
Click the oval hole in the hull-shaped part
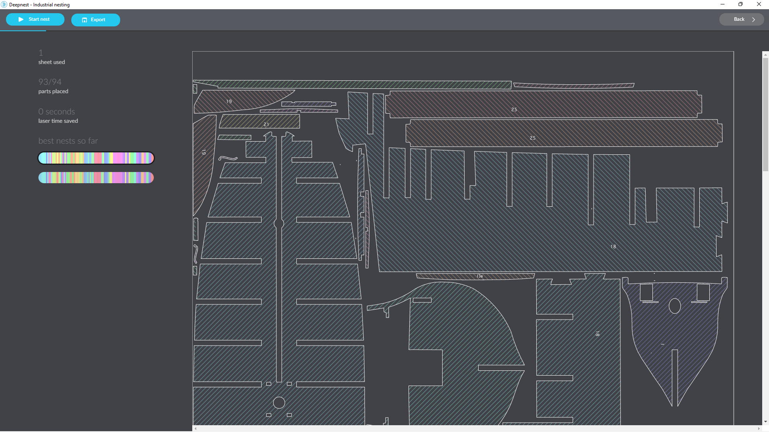pyautogui.click(x=674, y=306)
